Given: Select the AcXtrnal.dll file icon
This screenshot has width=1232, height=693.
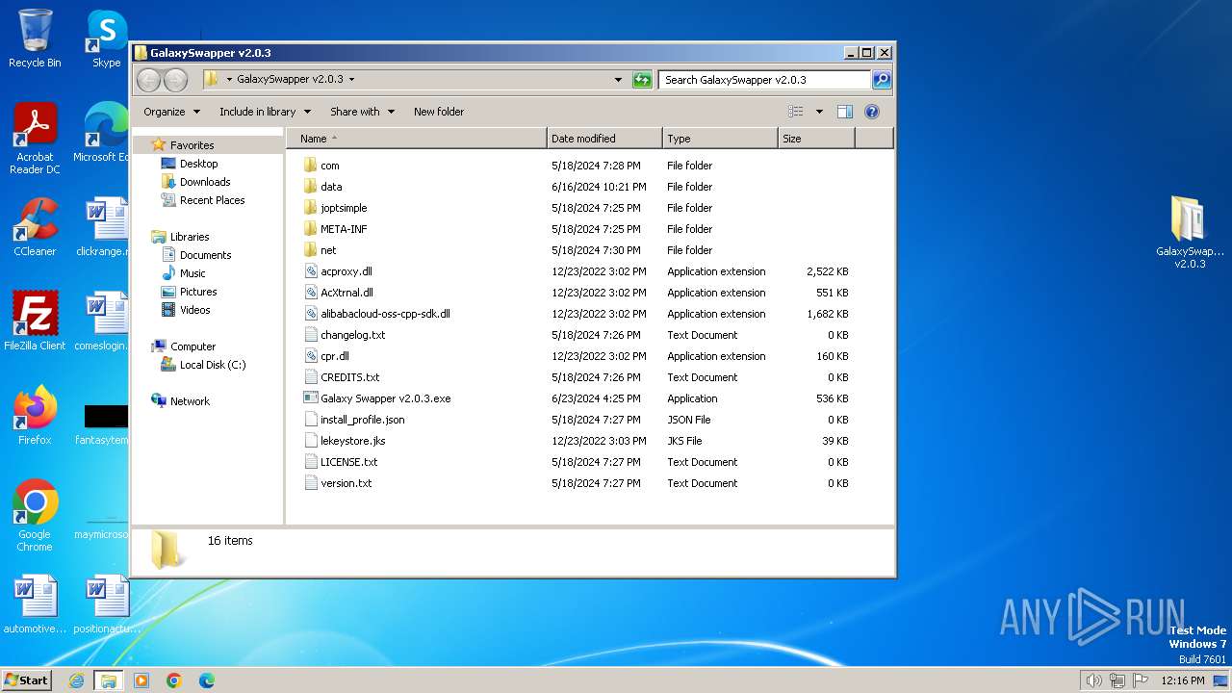Looking at the screenshot, I should 310,293.
